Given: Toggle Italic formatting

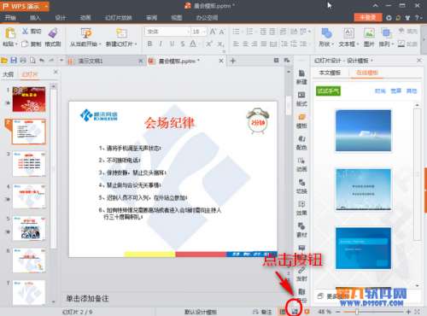Looking at the screenshot, I should [x=161, y=44].
